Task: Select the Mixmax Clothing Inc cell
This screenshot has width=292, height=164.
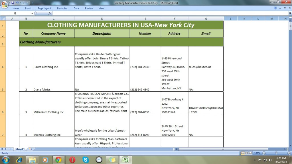Action: click(53, 126)
